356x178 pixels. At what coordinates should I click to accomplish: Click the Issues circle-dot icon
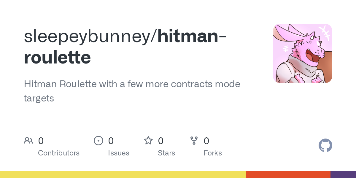[98, 140]
